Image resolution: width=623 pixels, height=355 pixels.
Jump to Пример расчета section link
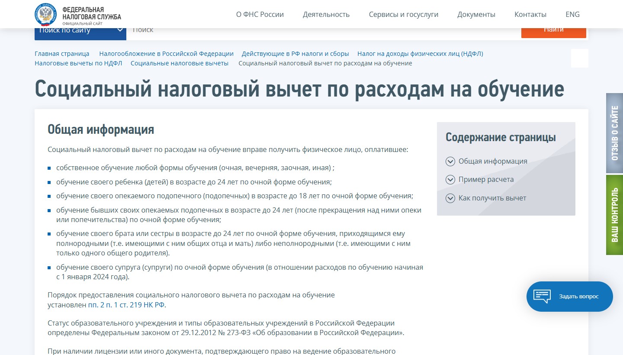[x=486, y=179]
